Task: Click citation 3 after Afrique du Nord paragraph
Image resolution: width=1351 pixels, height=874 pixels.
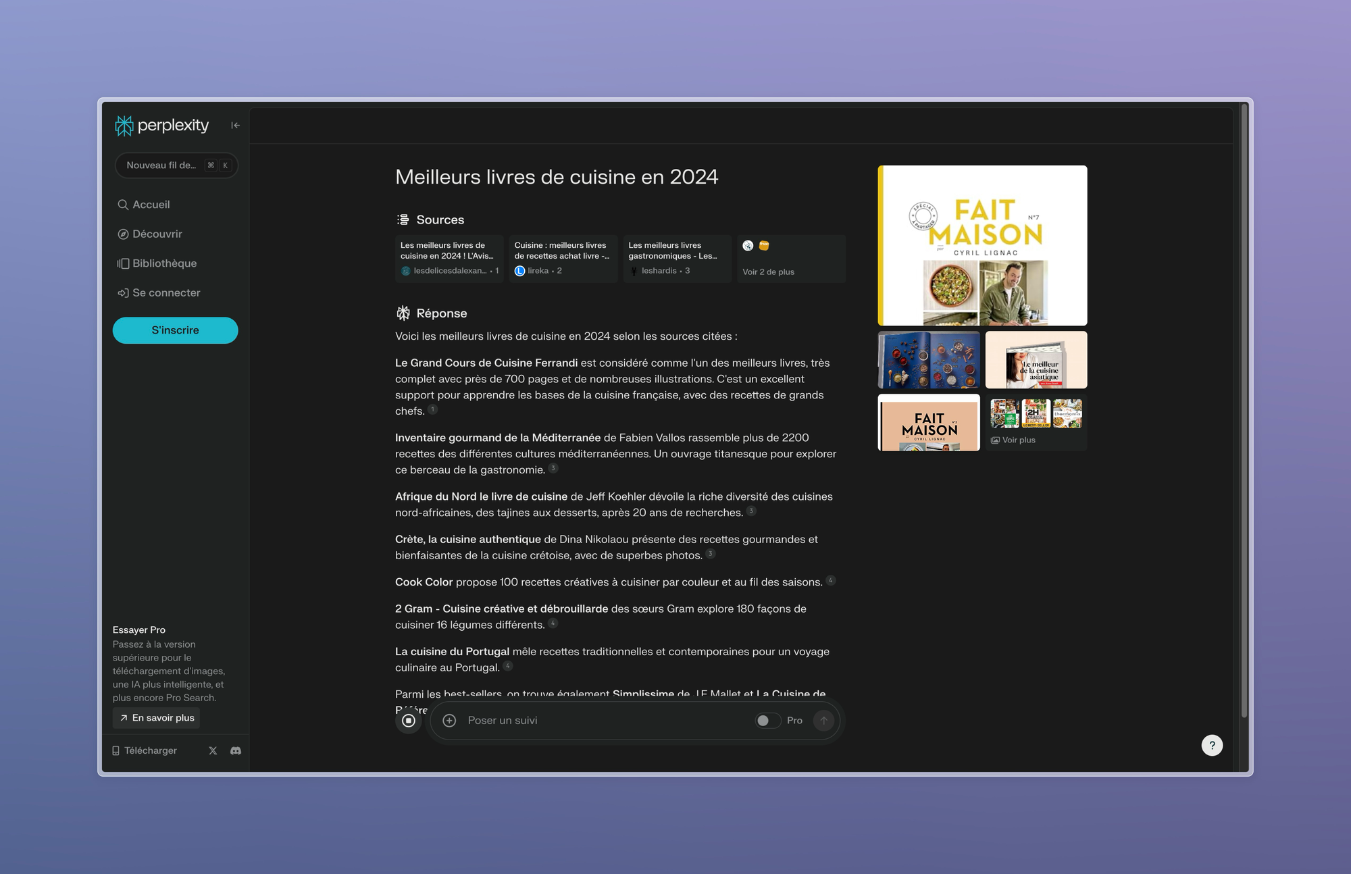Action: tap(751, 511)
